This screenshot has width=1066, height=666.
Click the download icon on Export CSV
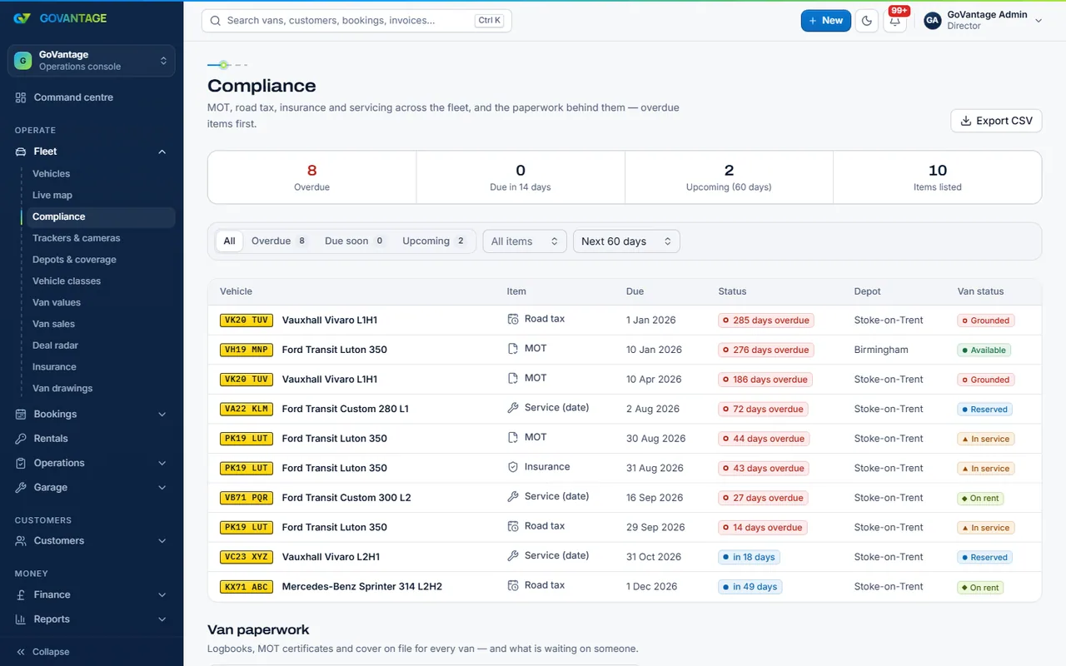(966, 121)
